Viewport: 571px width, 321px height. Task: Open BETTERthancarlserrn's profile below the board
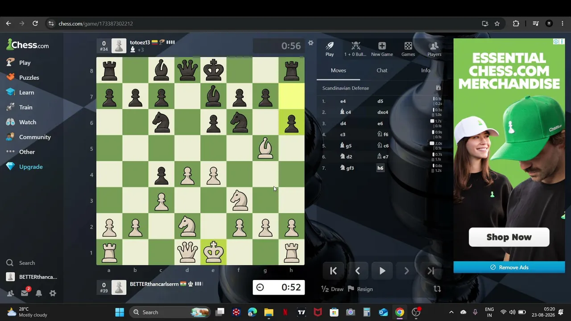[x=154, y=284]
